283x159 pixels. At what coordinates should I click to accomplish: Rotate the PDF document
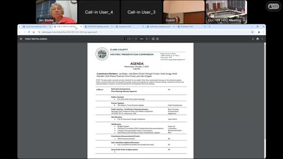point(157,39)
